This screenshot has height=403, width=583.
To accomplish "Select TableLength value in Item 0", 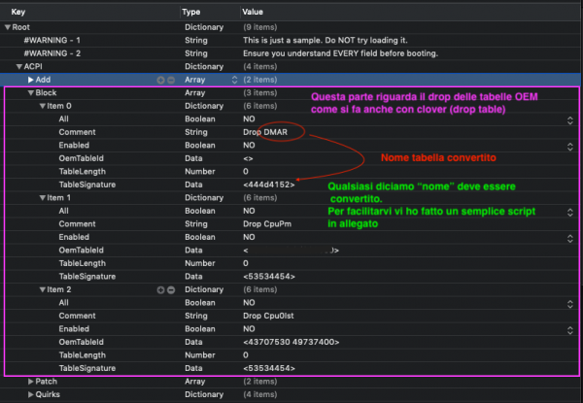I will tap(246, 172).
